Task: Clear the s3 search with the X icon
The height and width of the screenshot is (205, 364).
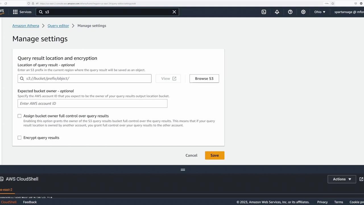Action: tap(174, 12)
